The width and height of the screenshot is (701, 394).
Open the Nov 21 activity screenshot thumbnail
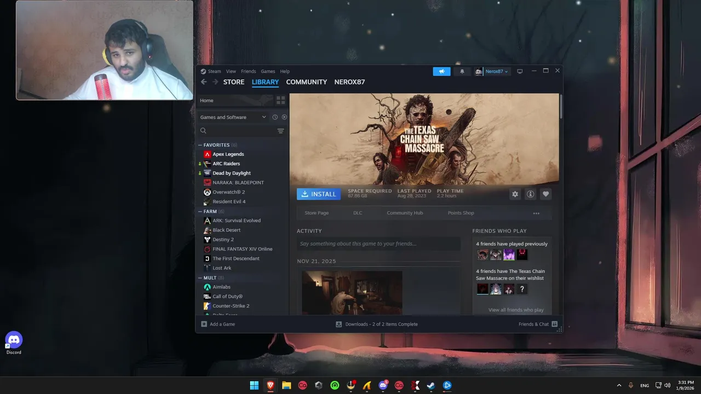tap(352, 293)
